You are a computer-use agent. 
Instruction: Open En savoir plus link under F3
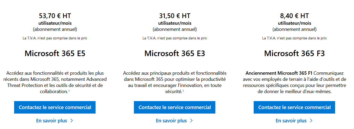(x=291, y=121)
